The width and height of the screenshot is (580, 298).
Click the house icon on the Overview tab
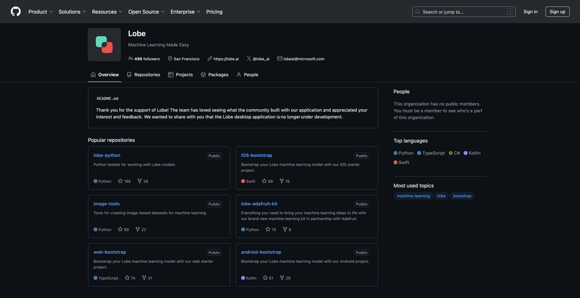pyautogui.click(x=93, y=75)
